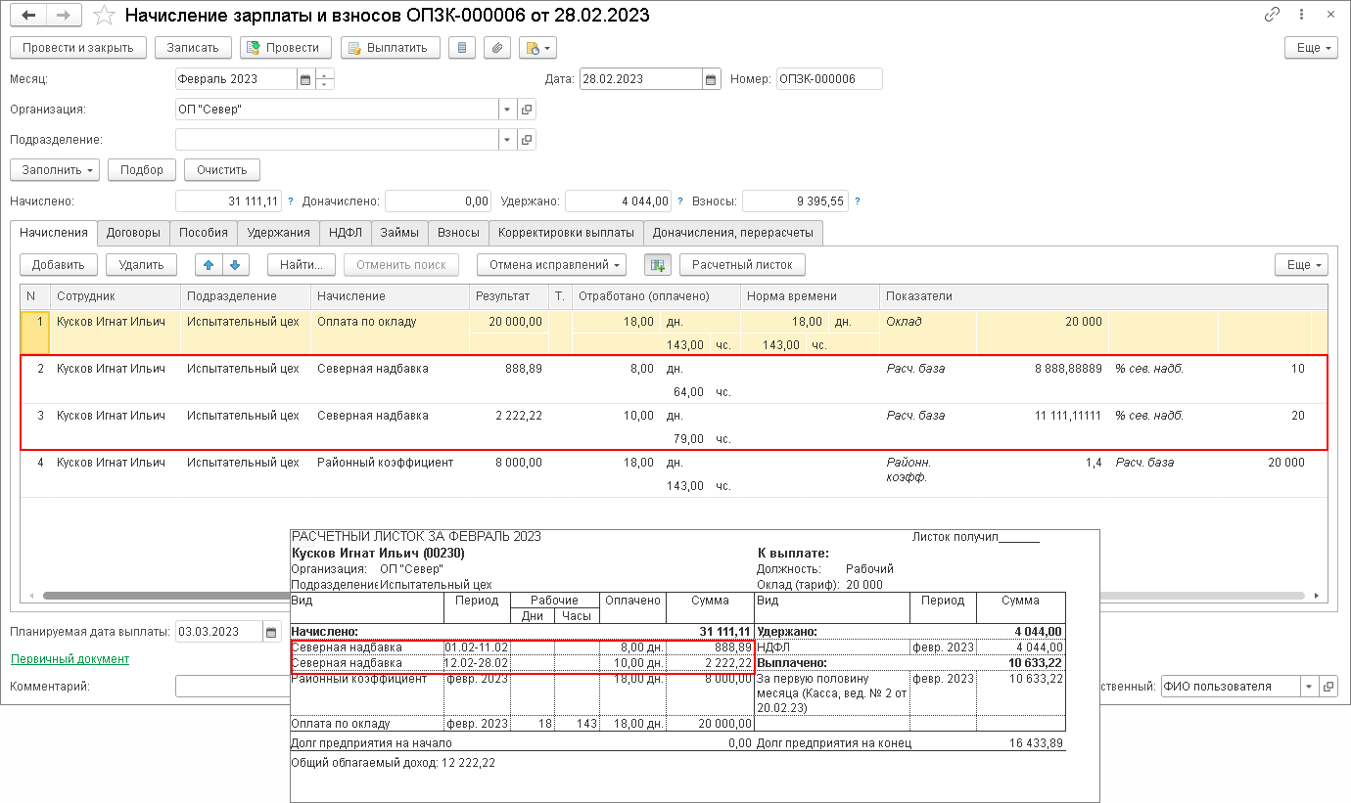The width and height of the screenshot is (1351, 803).
Task: Switch to the Займы tab
Action: coord(399,233)
